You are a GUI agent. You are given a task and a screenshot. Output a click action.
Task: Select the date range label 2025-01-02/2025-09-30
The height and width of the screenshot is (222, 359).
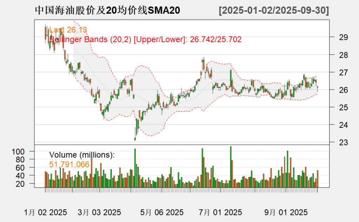[273, 11]
